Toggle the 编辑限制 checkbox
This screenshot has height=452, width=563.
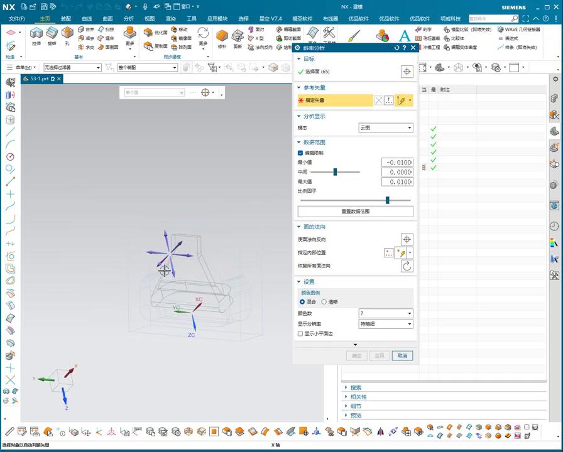coord(300,153)
